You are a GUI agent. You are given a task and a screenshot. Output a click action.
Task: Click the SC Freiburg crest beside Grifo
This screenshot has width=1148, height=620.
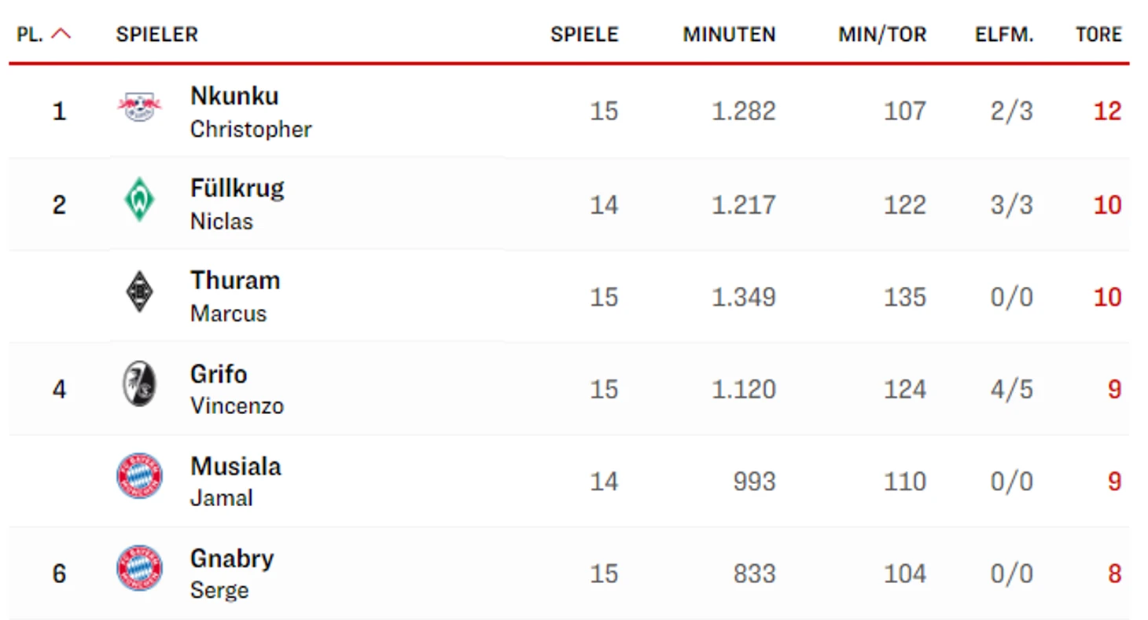pyautogui.click(x=139, y=383)
